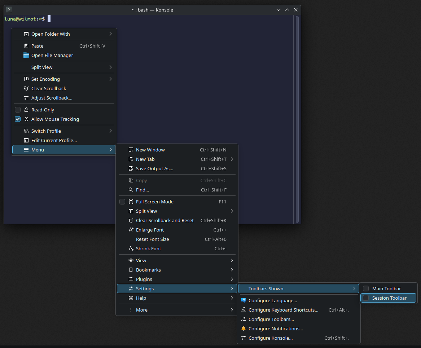Expand the Set Encoding submenu arrow

(x=110, y=79)
